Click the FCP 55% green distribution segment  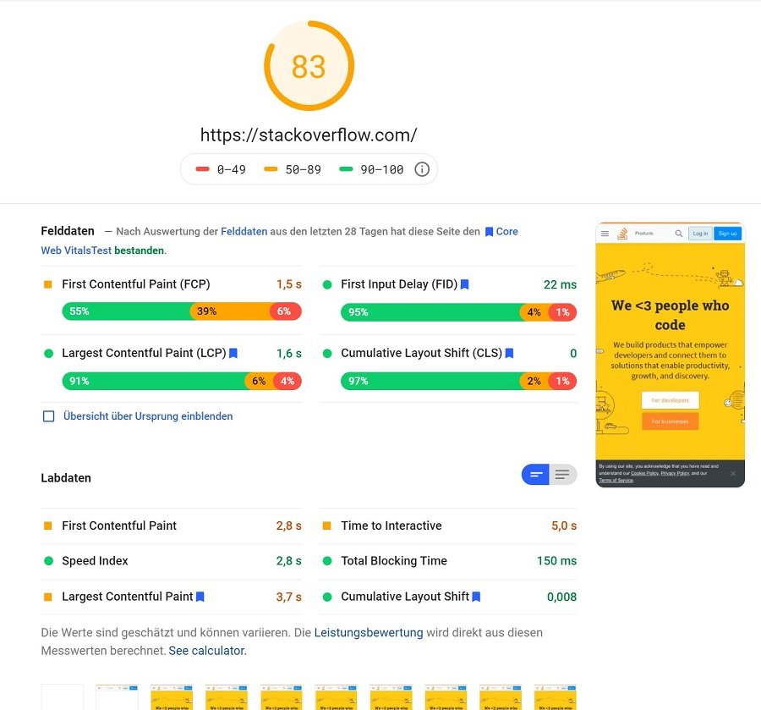coord(128,311)
